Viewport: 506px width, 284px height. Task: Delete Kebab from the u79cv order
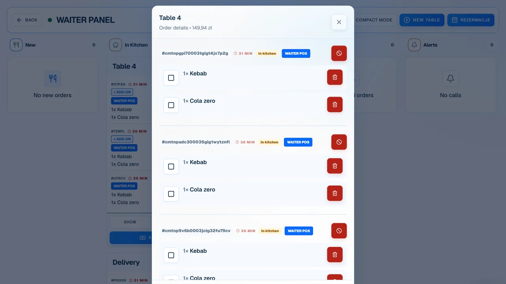coord(335,255)
